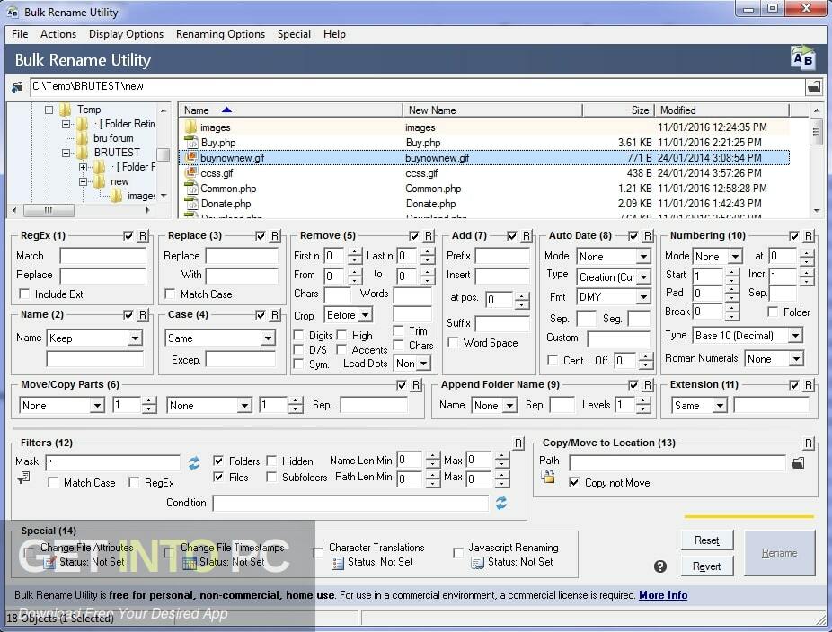Open help via the question mark icon
This screenshot has width=832, height=632.
(x=660, y=566)
